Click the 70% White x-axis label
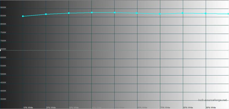The image size is (229, 109). coord(165,107)
